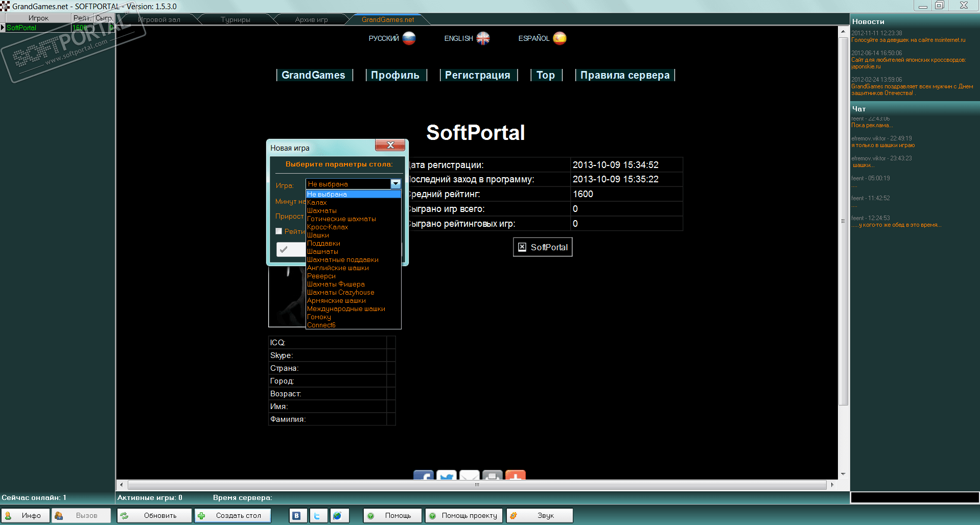Click the horizontal page scrollbar

(477, 485)
